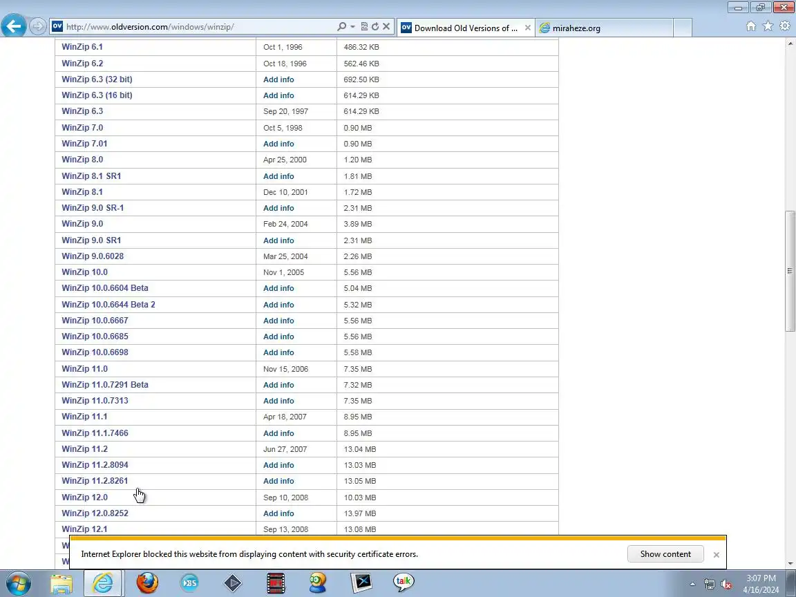Click the Refresh icon in address bar

point(375,26)
